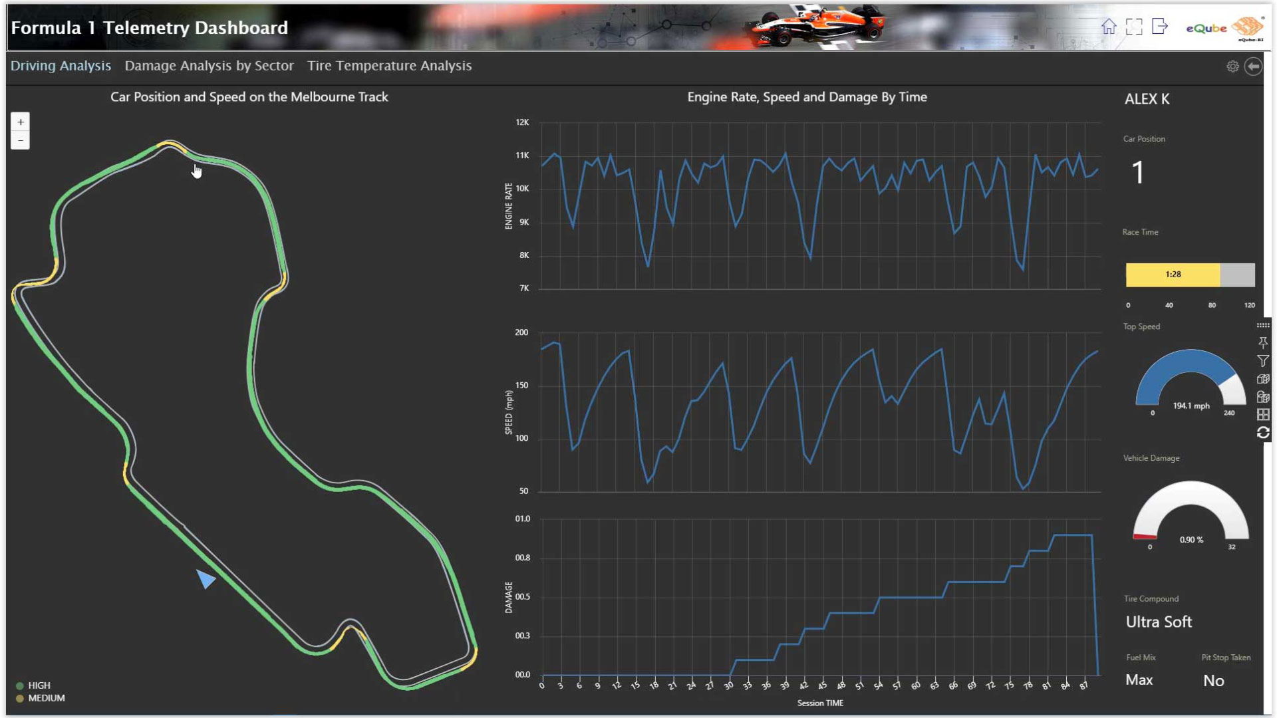The height and width of the screenshot is (718, 1277).
Task: Click the dotted grip handle of side toolbar
Action: point(1263,325)
